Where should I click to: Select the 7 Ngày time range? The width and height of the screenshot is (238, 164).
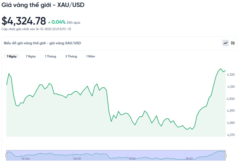(31, 56)
